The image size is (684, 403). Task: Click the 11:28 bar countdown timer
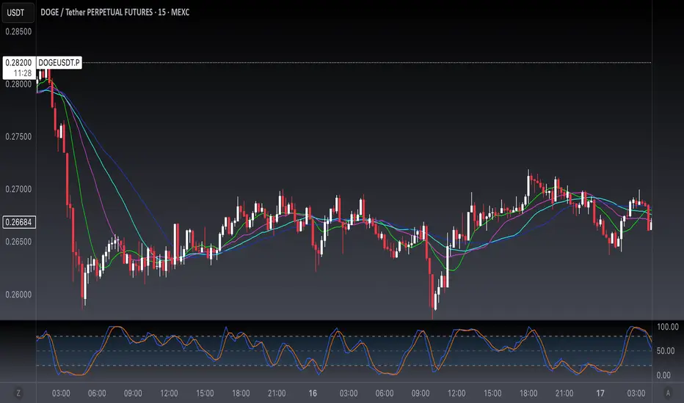(x=21, y=73)
